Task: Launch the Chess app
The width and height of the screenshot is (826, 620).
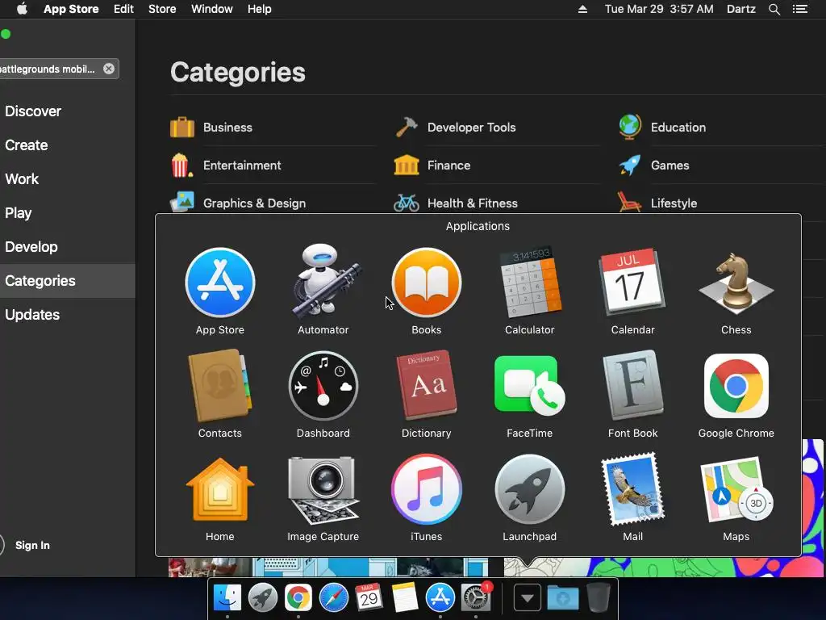Action: coord(736,283)
